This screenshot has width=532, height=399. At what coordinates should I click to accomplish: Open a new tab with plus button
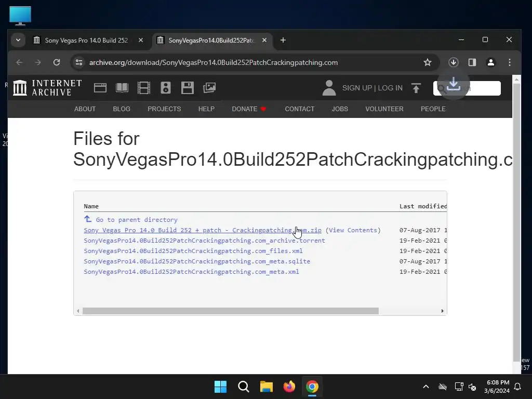(283, 40)
